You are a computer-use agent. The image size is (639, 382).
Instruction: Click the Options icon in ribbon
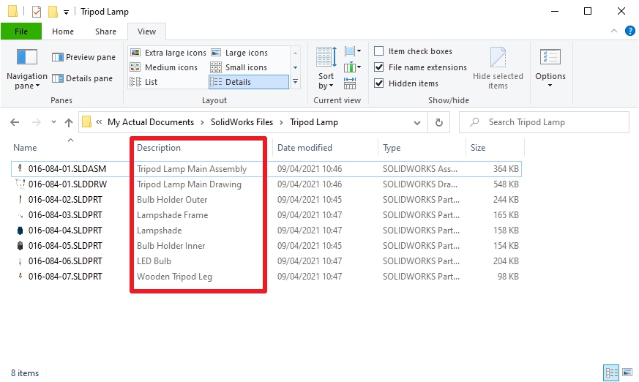[550, 59]
